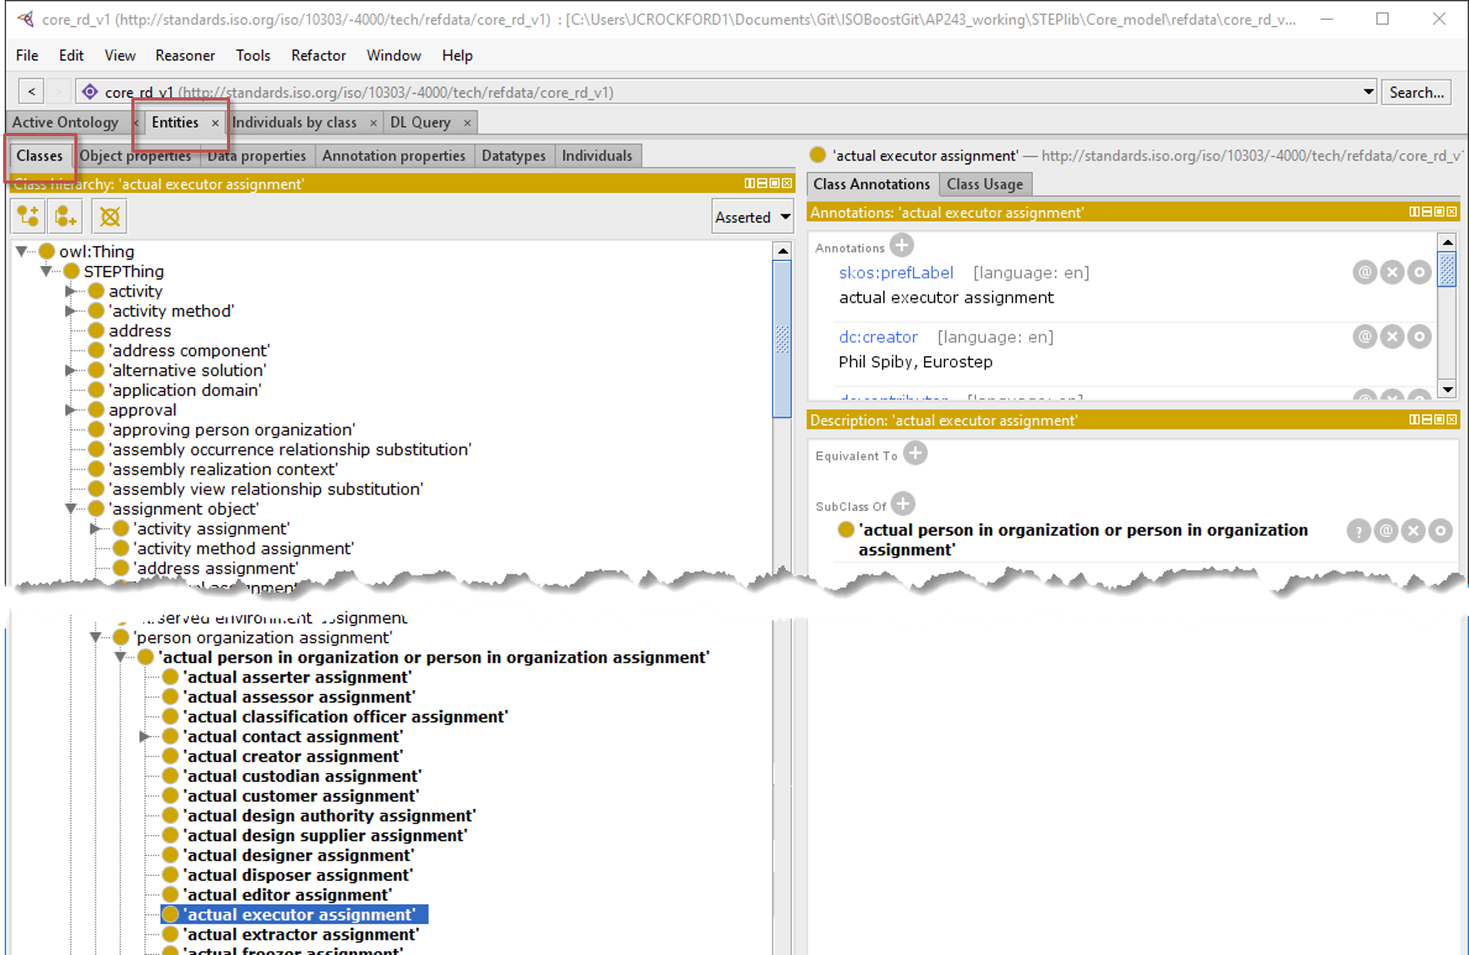Open the Asserted hierarchy dropdown

tap(752, 217)
